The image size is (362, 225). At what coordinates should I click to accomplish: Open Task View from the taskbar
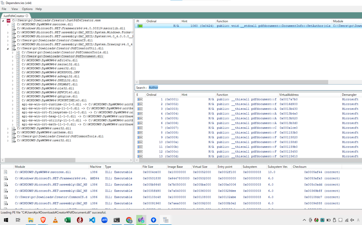pos(18,220)
